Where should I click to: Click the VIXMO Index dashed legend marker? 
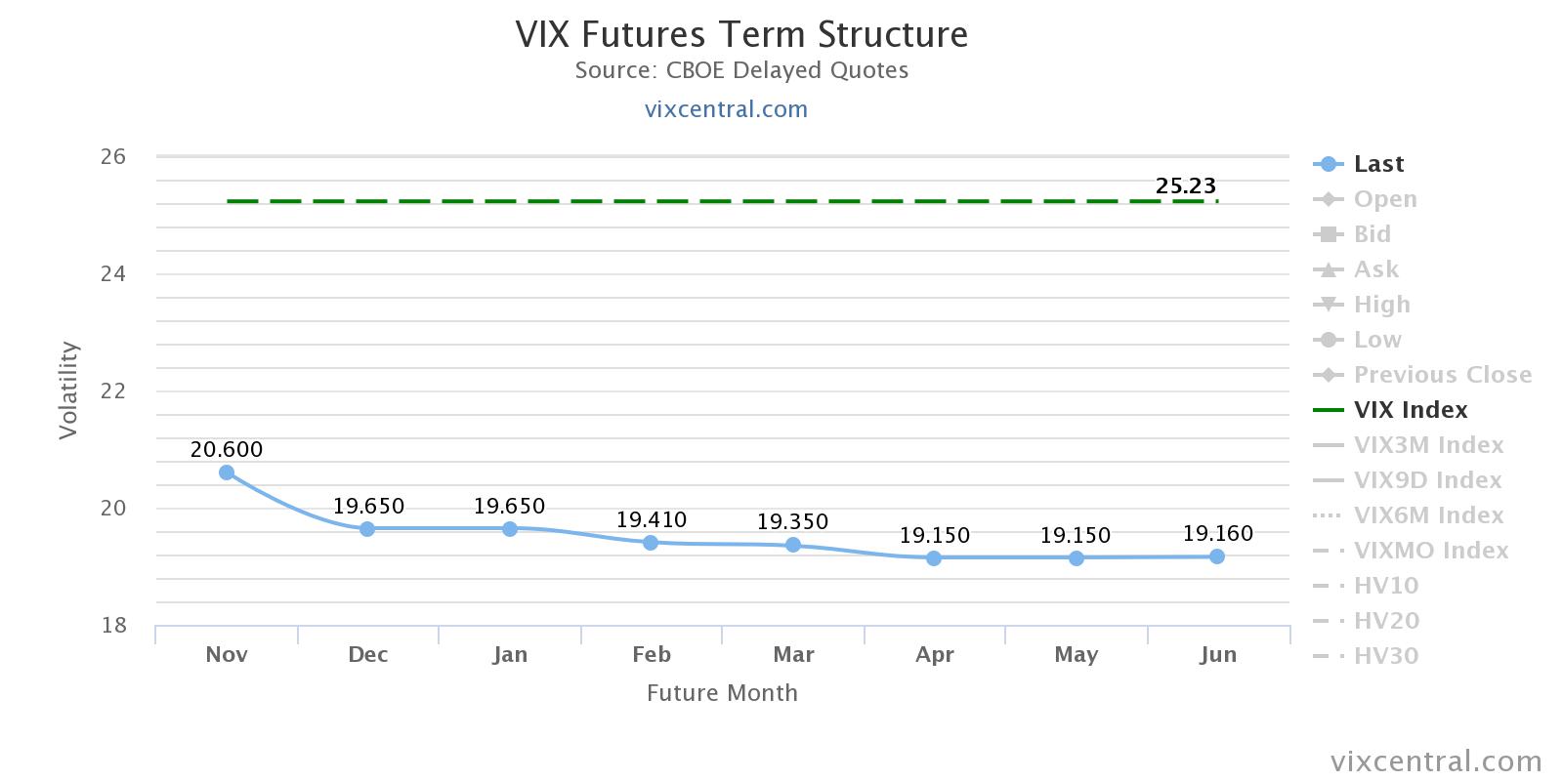point(1328,551)
